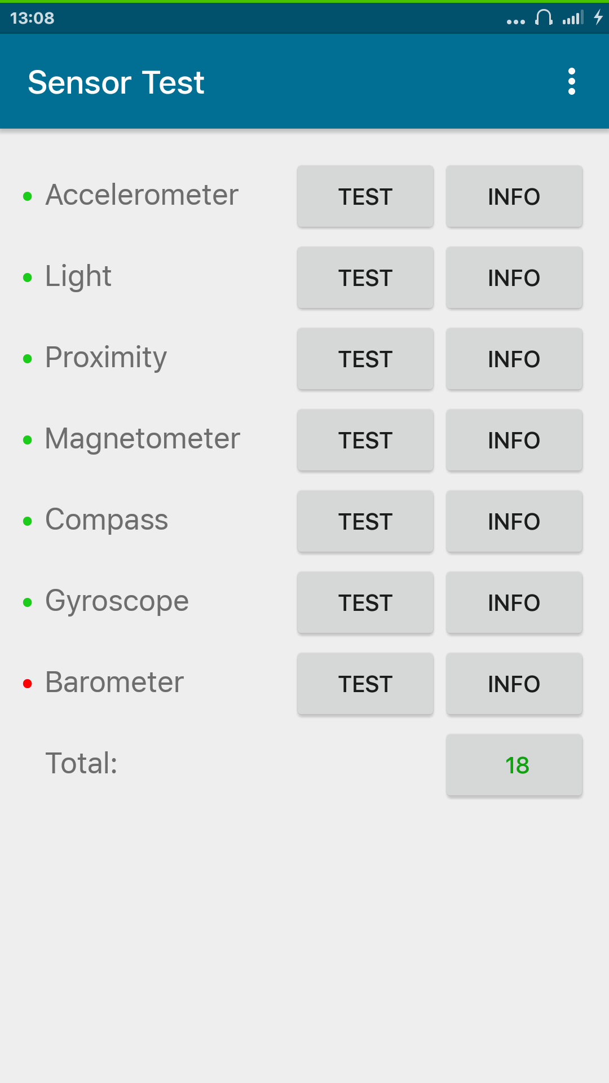View Compass sensor INFO

click(x=514, y=521)
